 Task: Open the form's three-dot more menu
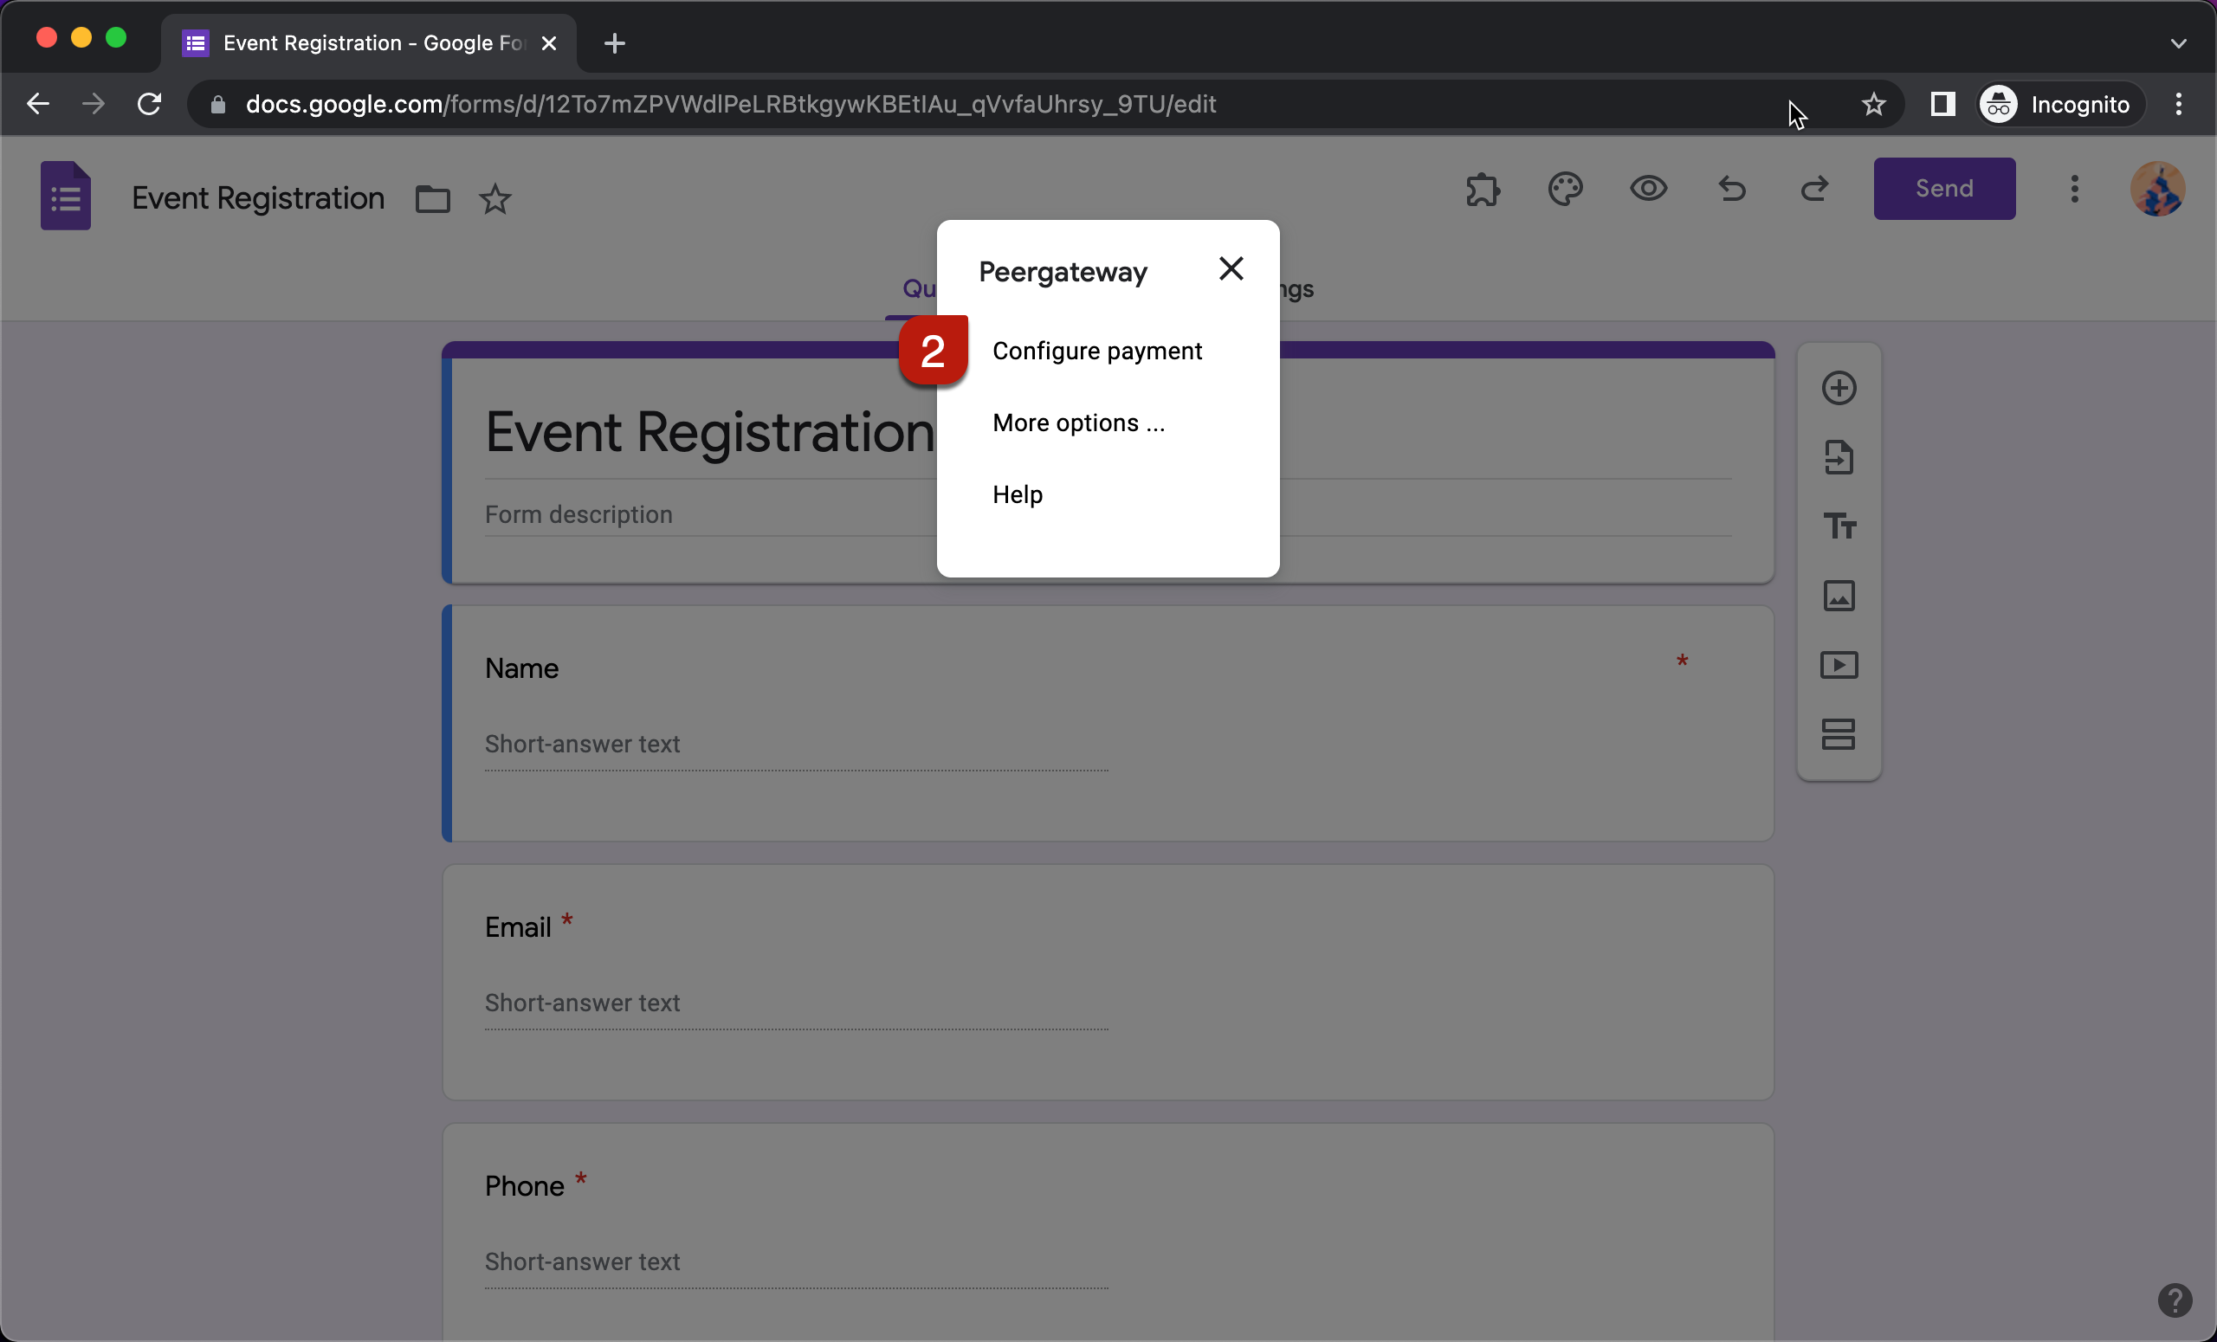click(2074, 189)
